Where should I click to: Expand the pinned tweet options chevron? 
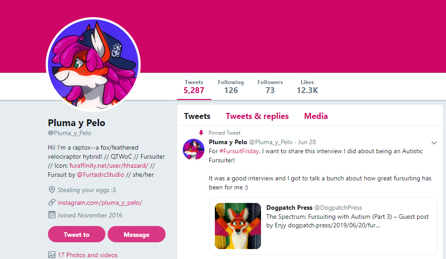click(434, 143)
